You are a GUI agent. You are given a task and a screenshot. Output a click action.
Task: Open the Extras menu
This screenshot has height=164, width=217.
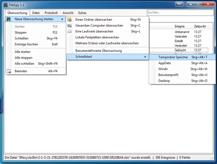82,13
